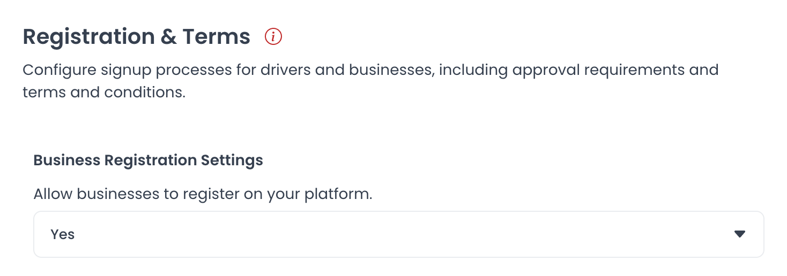This screenshot has width=787, height=276.
Task: Click the Registration & Terms heading
Action: pos(137,37)
